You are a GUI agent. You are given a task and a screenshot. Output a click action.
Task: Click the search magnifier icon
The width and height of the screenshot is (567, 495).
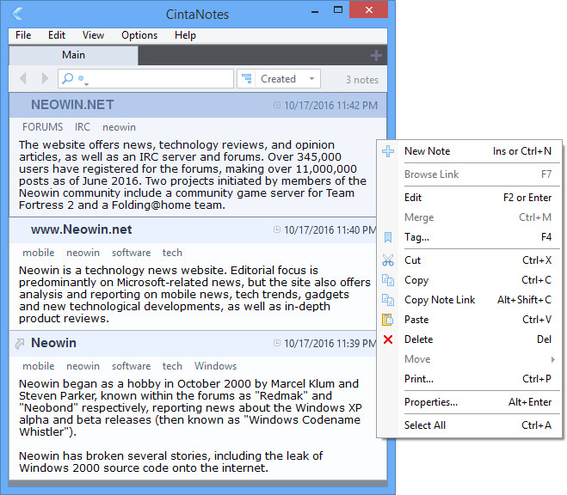point(68,78)
